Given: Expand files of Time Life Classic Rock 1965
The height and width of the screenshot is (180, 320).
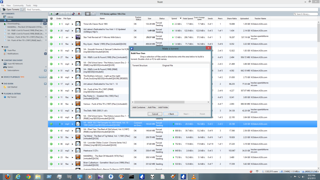Looking at the screenshot, I should pos(72,24).
